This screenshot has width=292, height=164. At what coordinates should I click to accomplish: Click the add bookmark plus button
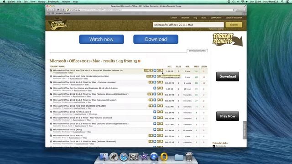pyautogui.click(x=63, y=10)
